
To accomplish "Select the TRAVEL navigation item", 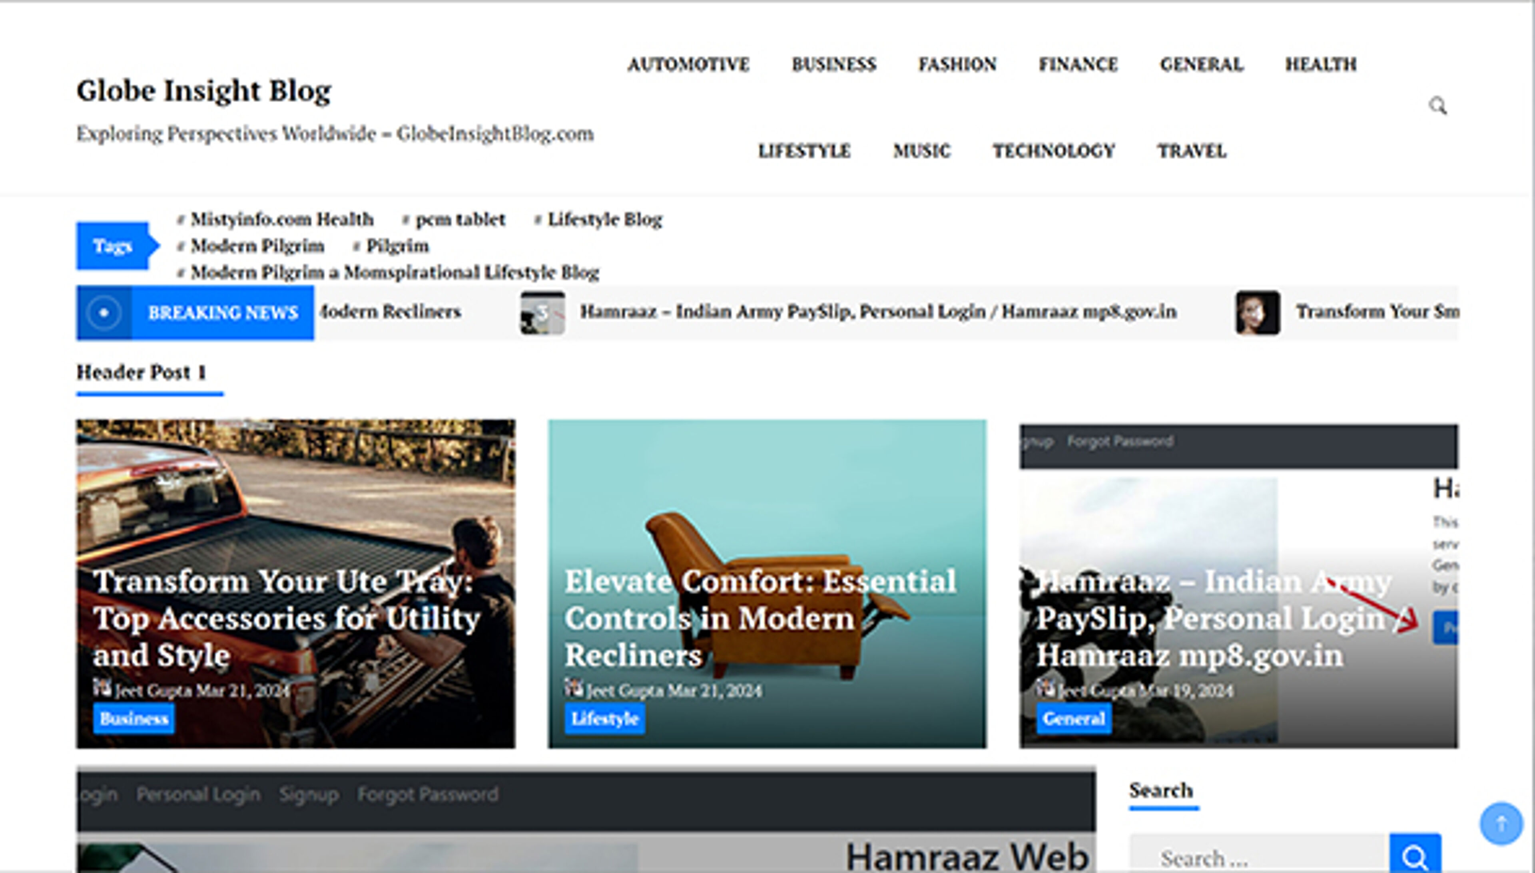I will click(1192, 151).
